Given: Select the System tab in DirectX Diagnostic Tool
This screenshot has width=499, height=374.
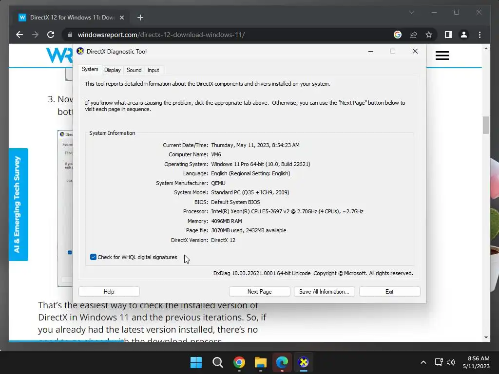Looking at the screenshot, I should point(90,69).
